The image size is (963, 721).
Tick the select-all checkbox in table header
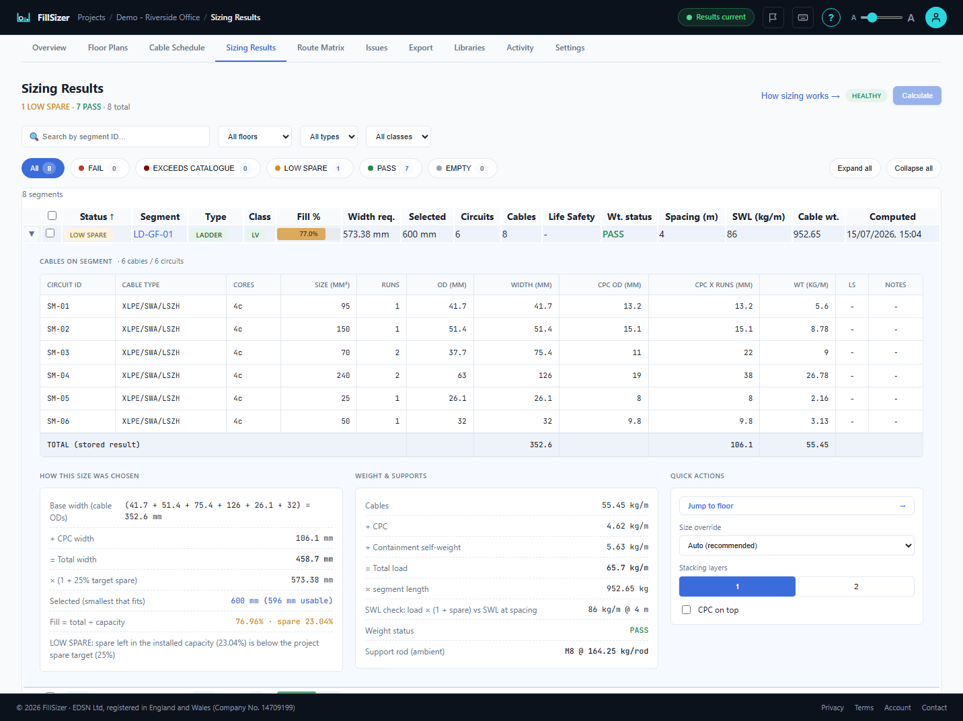click(52, 216)
